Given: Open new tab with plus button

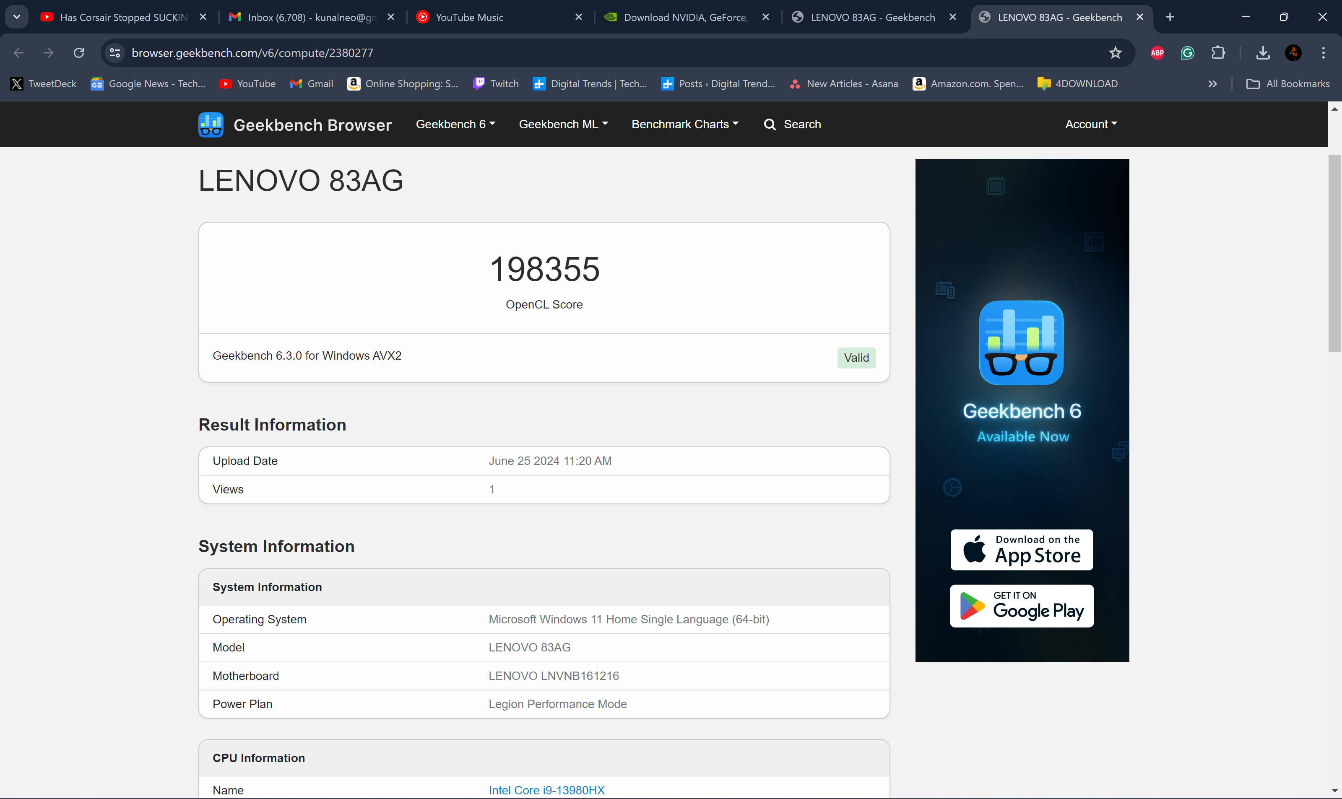Looking at the screenshot, I should point(1170,17).
